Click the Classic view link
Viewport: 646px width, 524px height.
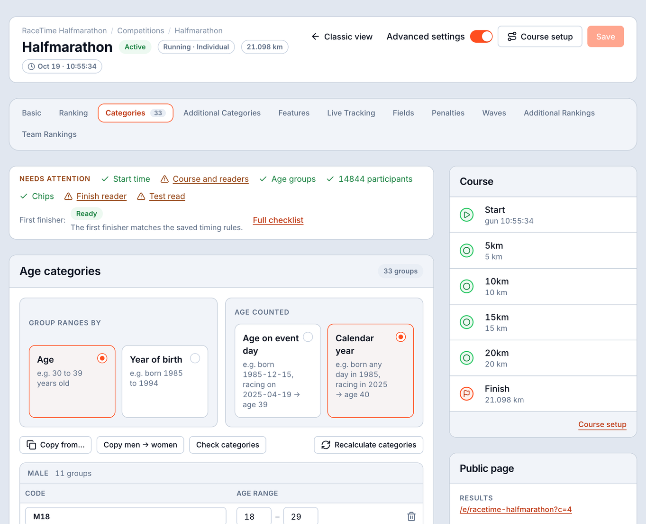point(342,37)
